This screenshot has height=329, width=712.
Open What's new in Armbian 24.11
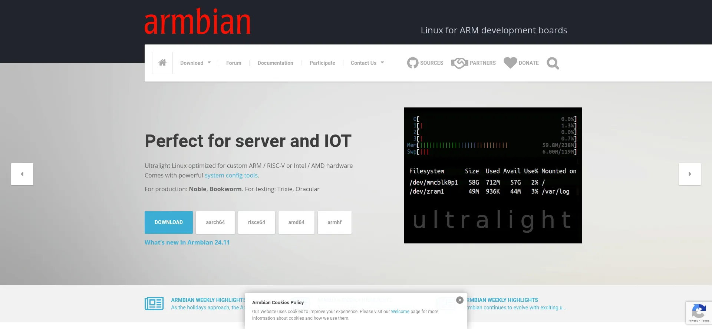[187, 242]
